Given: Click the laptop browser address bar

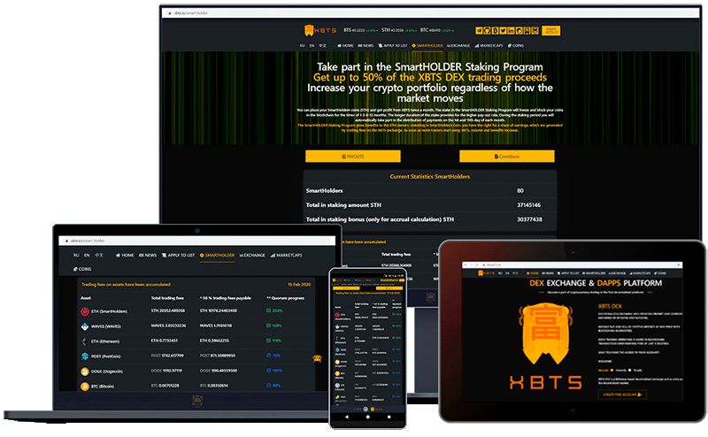Looking at the screenshot, I should (196, 241).
